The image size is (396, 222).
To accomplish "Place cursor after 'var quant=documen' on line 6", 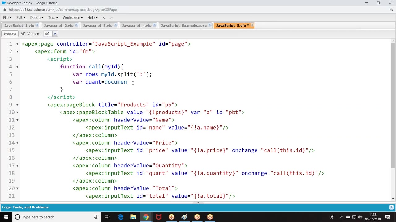I will pos(127,82).
